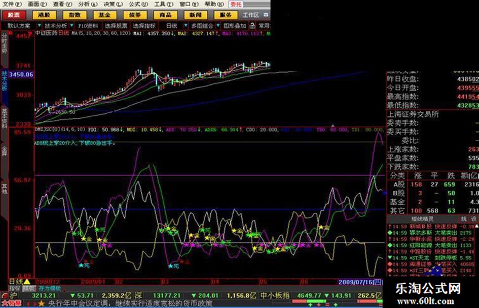The width and height of the screenshot is (479, 308).
Task: Click the 中小板指 index label
Action: 275,295
